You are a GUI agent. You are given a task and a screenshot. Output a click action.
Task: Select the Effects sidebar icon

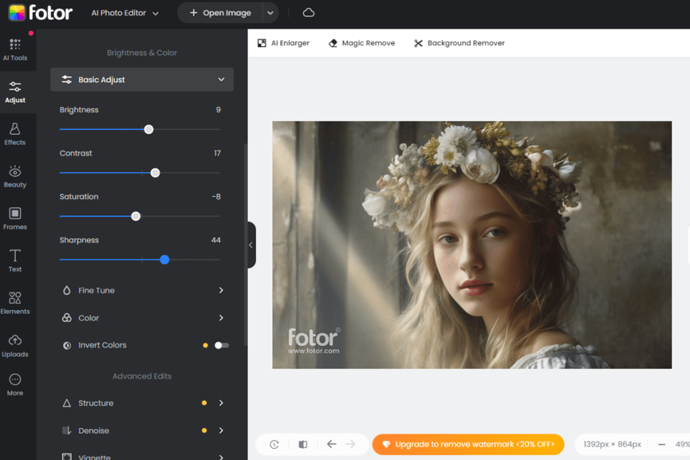coord(15,133)
